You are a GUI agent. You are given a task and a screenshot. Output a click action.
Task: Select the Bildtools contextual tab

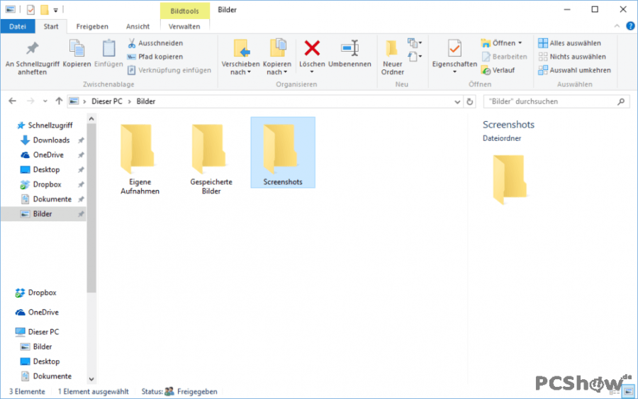(x=184, y=11)
